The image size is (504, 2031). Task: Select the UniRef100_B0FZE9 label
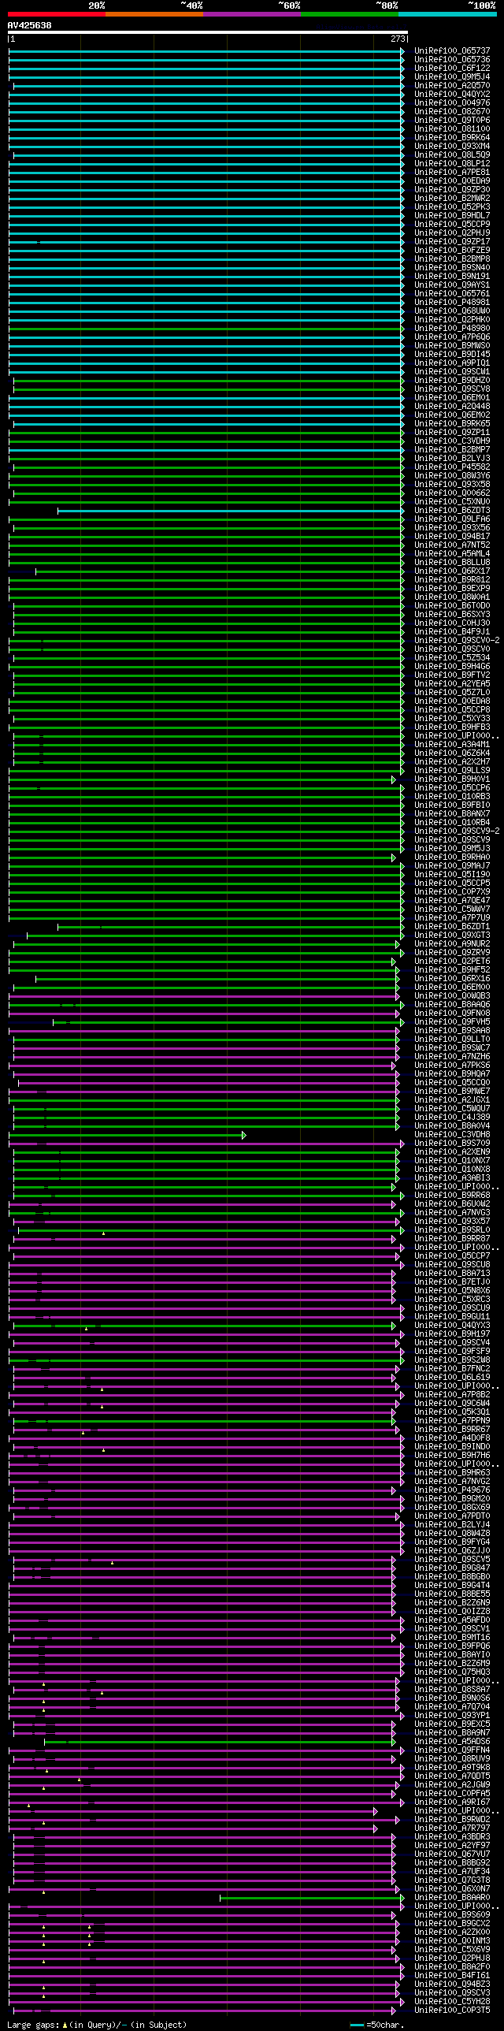(x=452, y=251)
